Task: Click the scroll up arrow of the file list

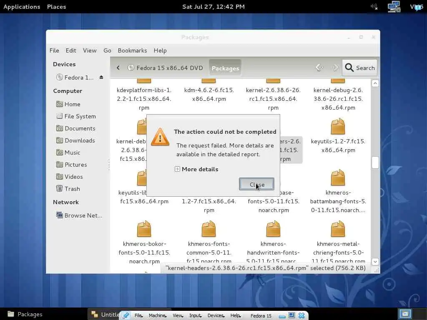Action: pyautogui.click(x=375, y=83)
